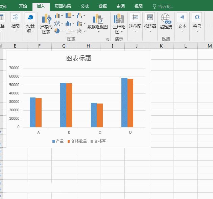Viewport: 213px width, 199px height.
Task: Select the 合格率 legend entry
Action: pyautogui.click(x=98, y=141)
